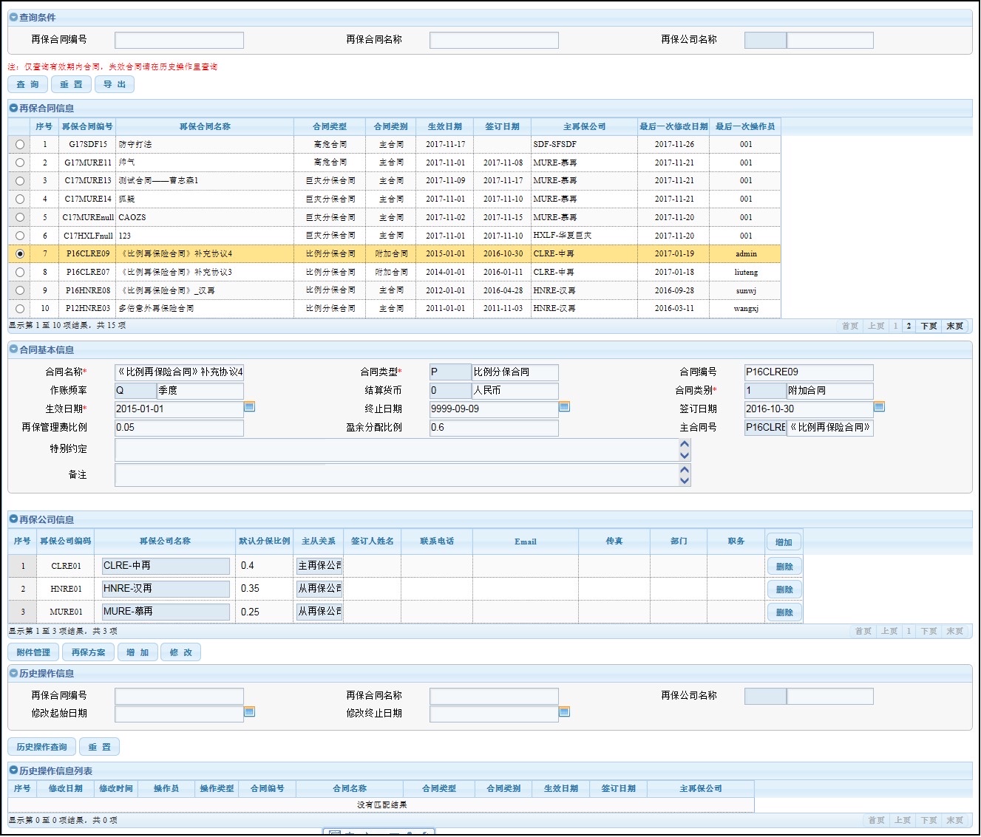Screen dimensions: 981x837
Task: Open calendar for 修改起始日期 field
Action: (250, 712)
